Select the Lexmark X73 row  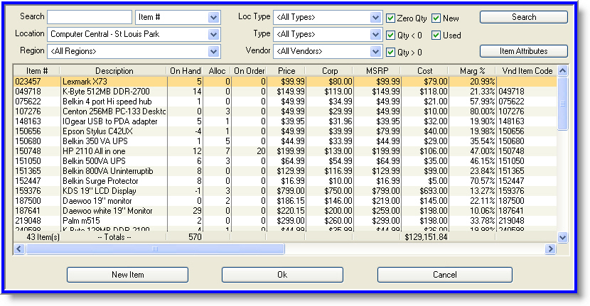pyautogui.click(x=285, y=82)
